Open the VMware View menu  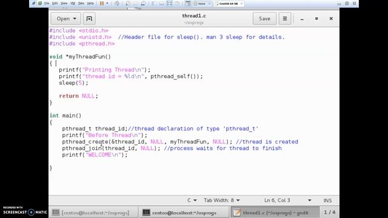click(x=64, y=4)
